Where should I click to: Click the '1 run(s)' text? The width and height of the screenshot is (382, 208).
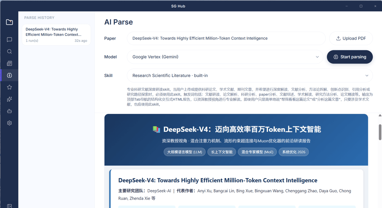(32, 41)
